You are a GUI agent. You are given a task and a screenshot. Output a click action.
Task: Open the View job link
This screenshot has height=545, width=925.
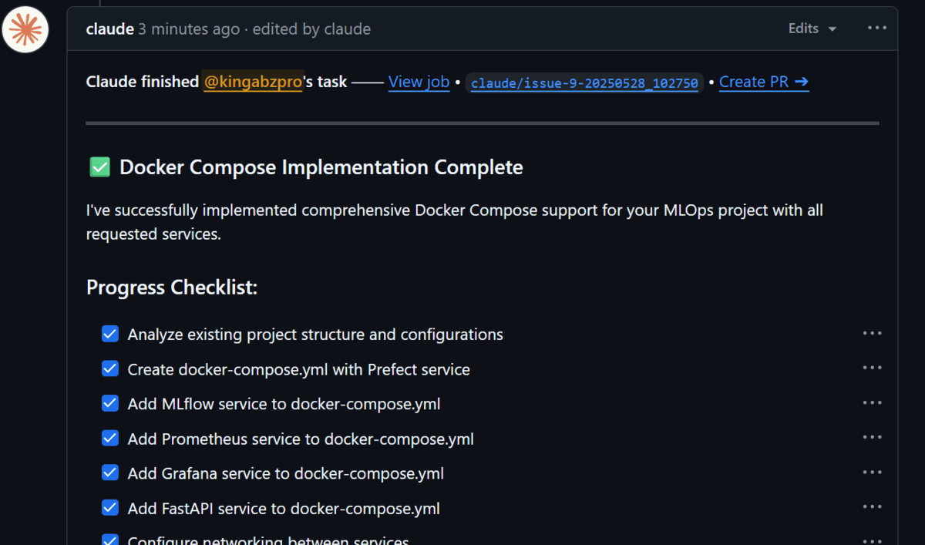click(x=419, y=82)
